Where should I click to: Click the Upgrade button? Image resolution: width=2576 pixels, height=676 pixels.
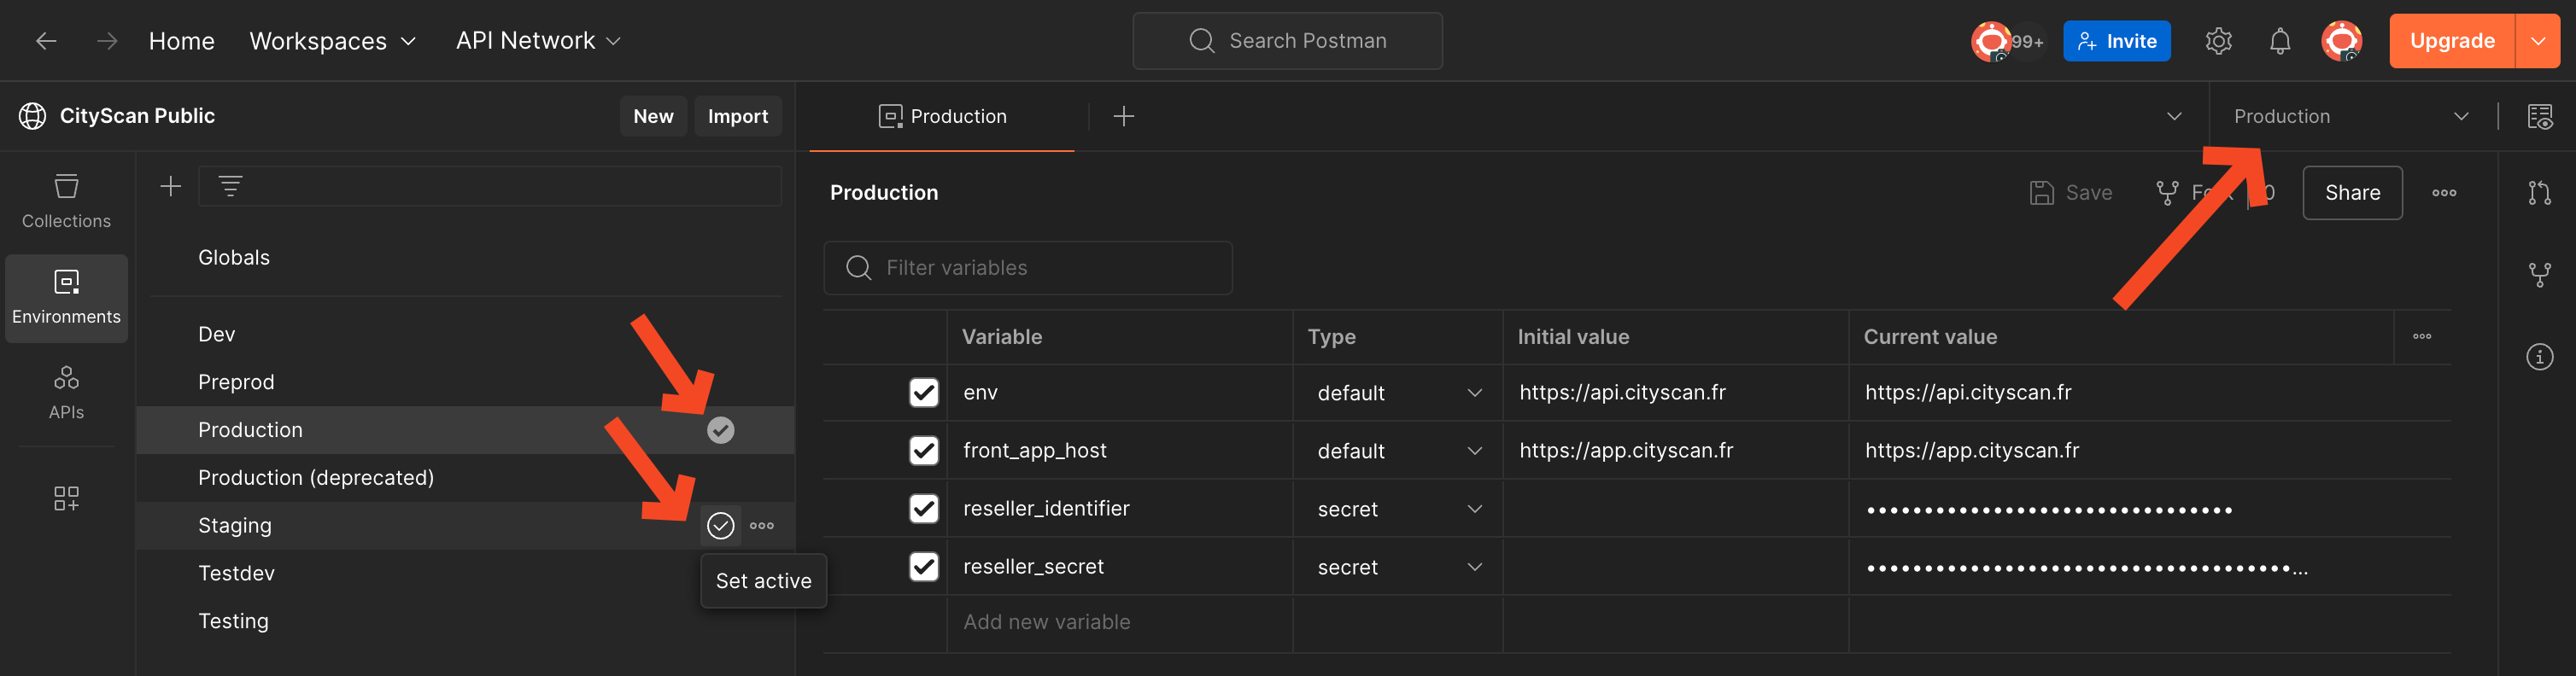(x=2452, y=41)
